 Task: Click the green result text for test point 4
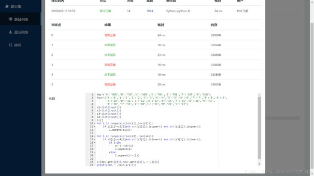coord(110,75)
